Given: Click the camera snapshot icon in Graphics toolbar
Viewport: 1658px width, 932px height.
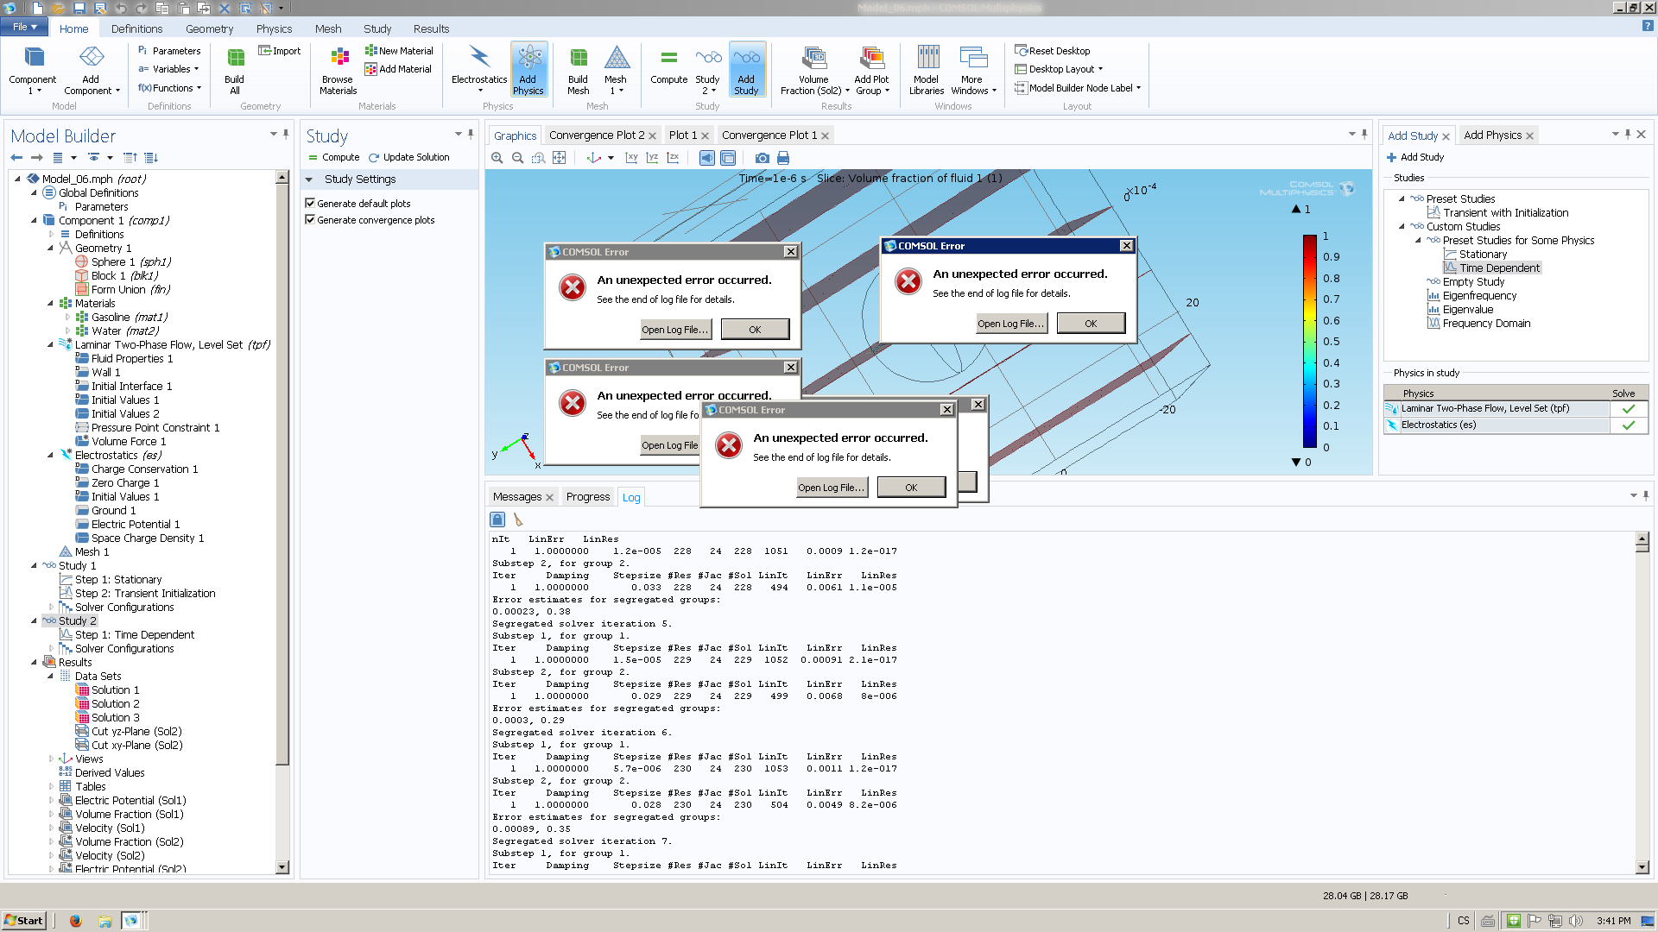Looking at the screenshot, I should (762, 158).
